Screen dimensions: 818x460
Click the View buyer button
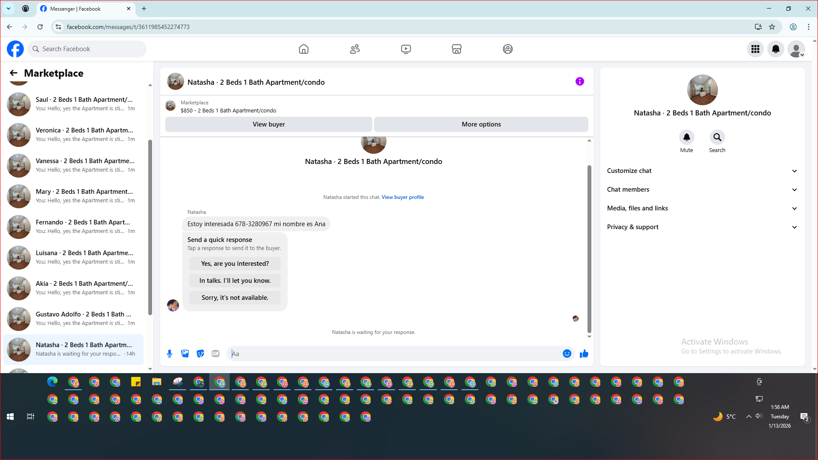point(268,124)
